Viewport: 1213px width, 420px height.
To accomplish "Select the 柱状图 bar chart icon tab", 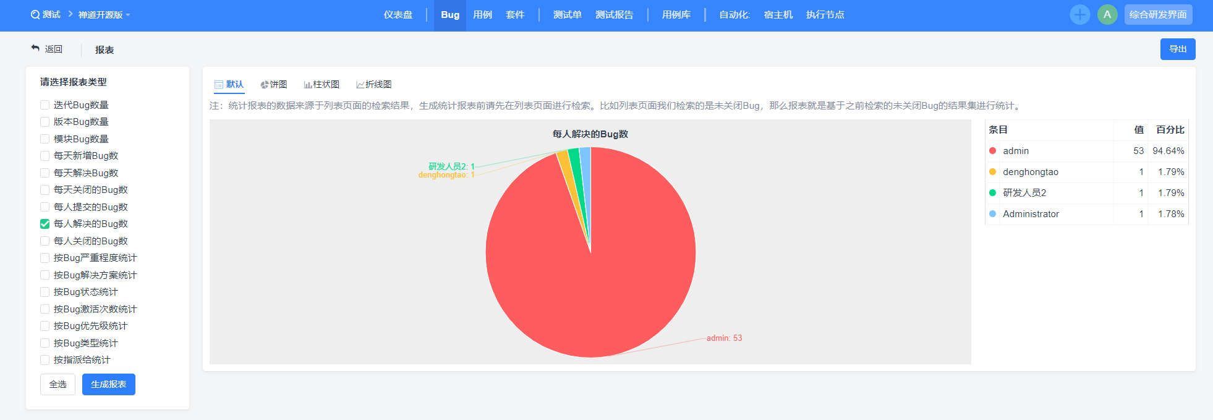I will point(321,85).
